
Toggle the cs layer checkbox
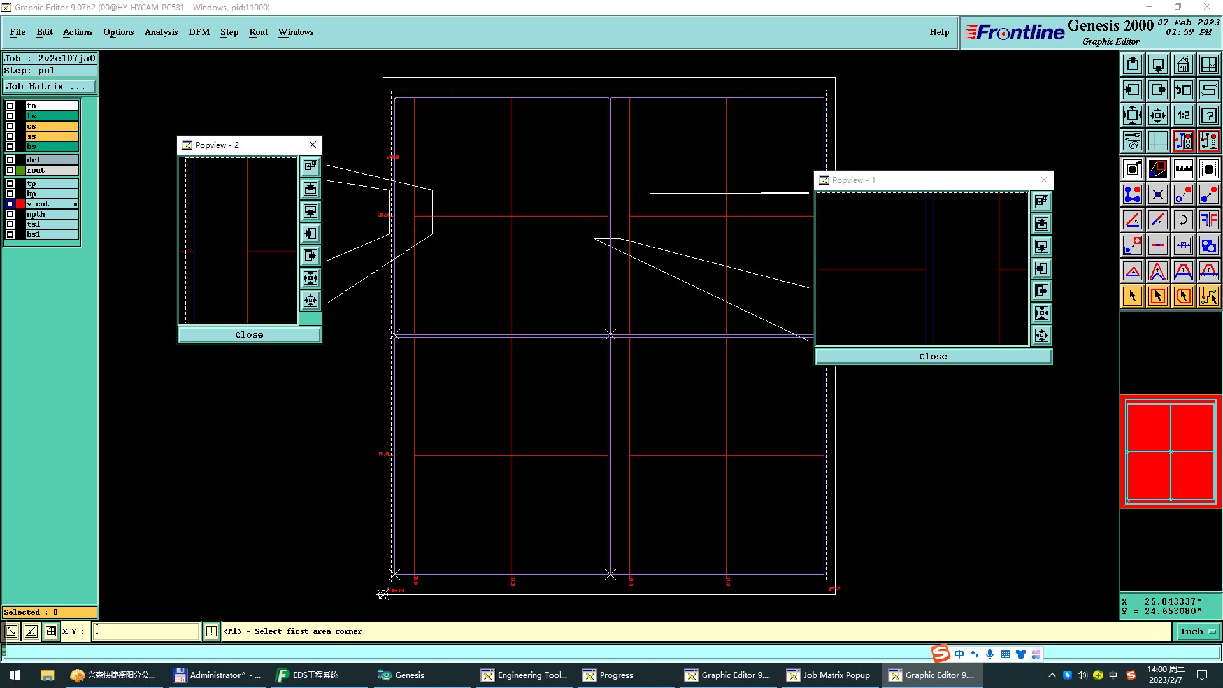coord(10,126)
